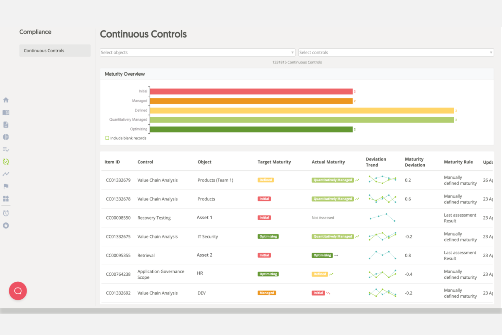This screenshot has height=335, width=502.
Task: Click the checklist icon in sidebar
Action: click(x=6, y=149)
